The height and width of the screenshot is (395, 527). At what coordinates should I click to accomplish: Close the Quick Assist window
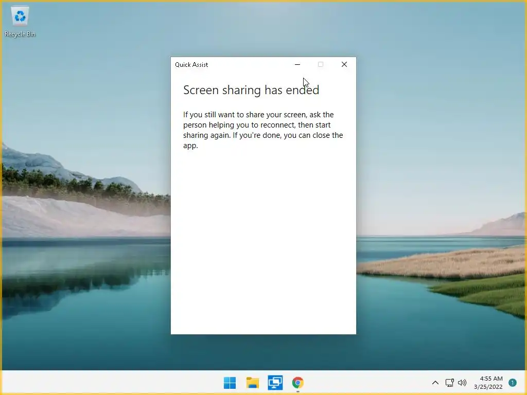344,64
